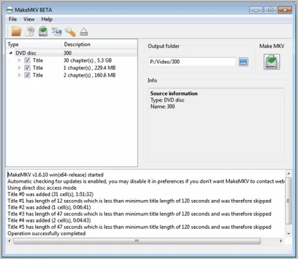Click log line 'Operation successfully completed'
Viewport: 298px width, 259px height.
(x=47, y=234)
